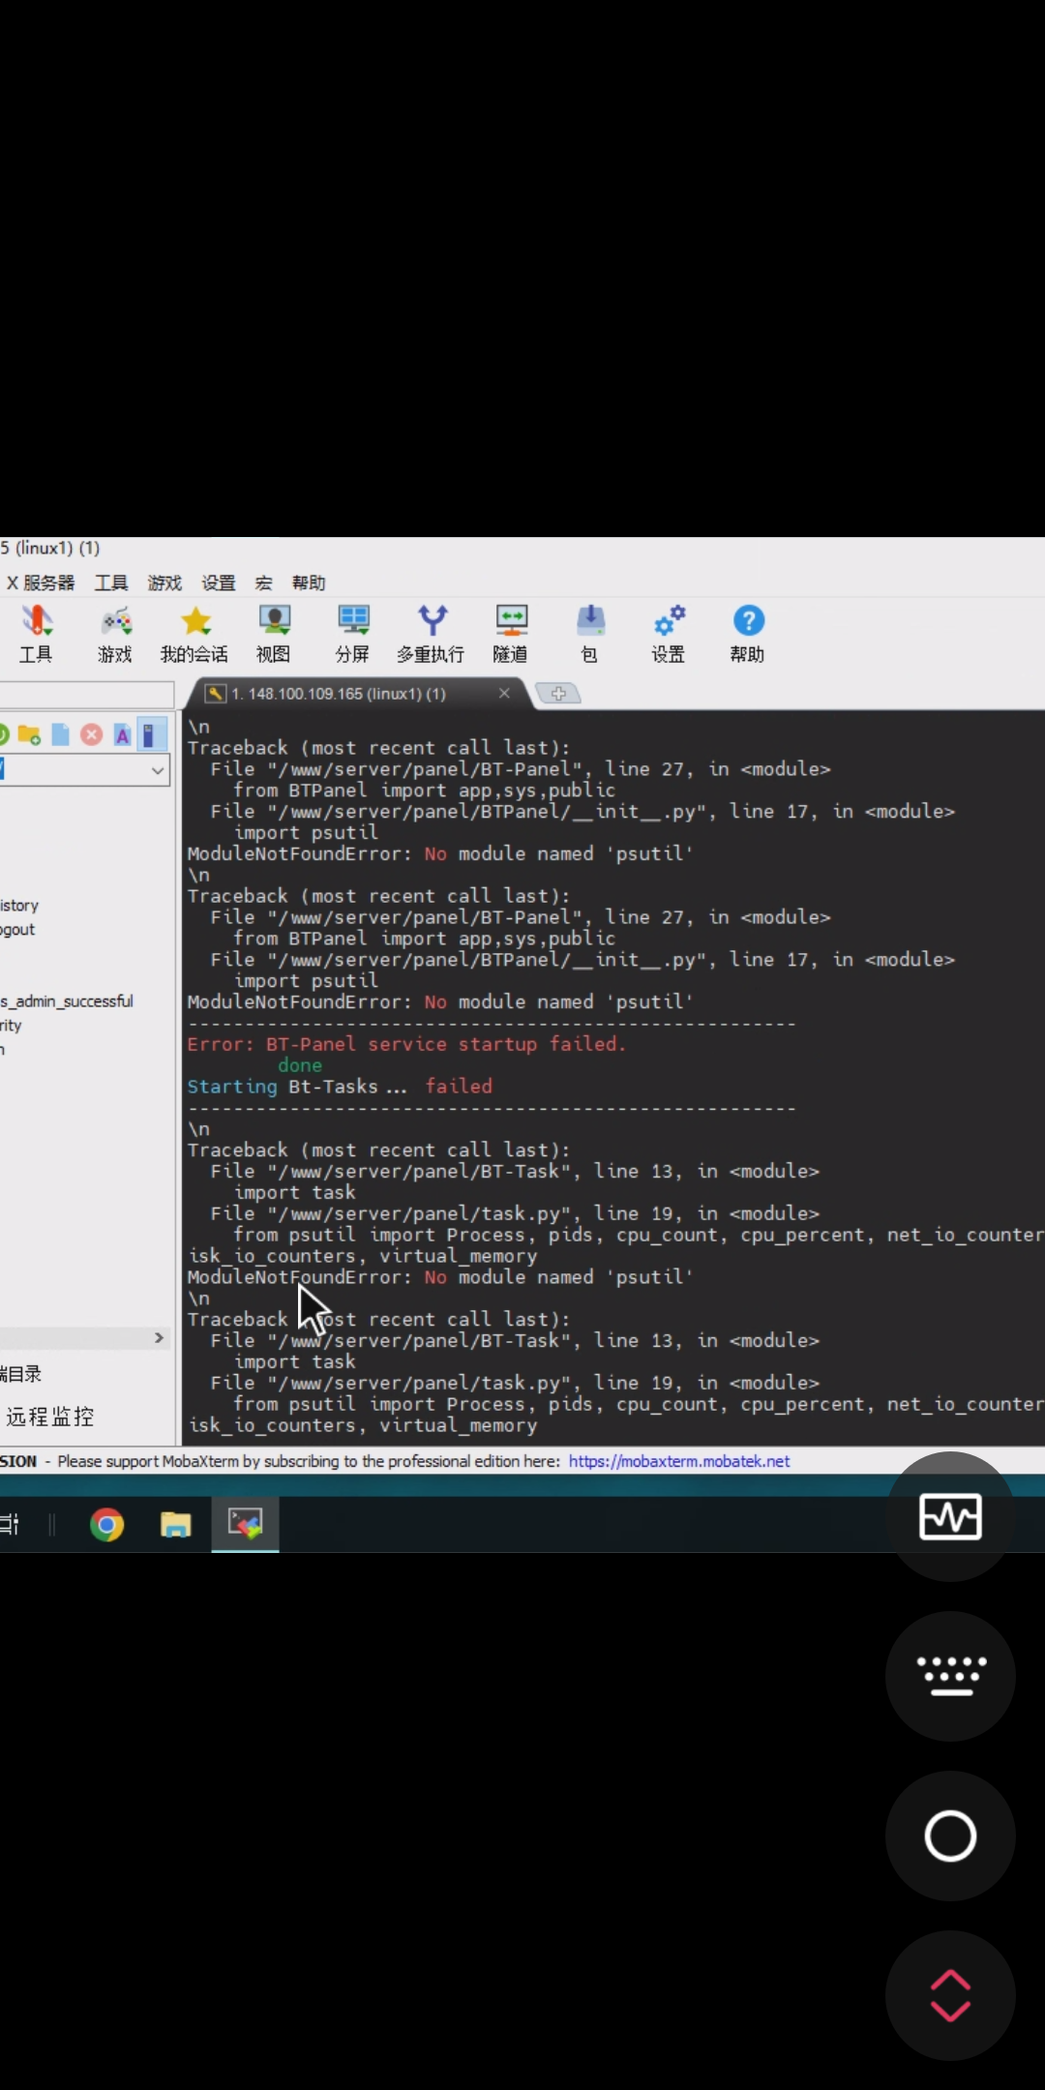1045x2090 pixels.
Task: Click the new file icon in sidebar
Action: 60,735
